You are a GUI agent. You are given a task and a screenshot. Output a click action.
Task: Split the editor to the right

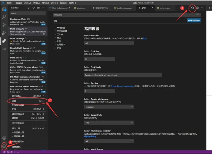[197, 8]
